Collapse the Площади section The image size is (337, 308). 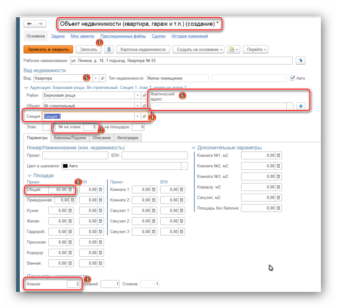[30, 176]
